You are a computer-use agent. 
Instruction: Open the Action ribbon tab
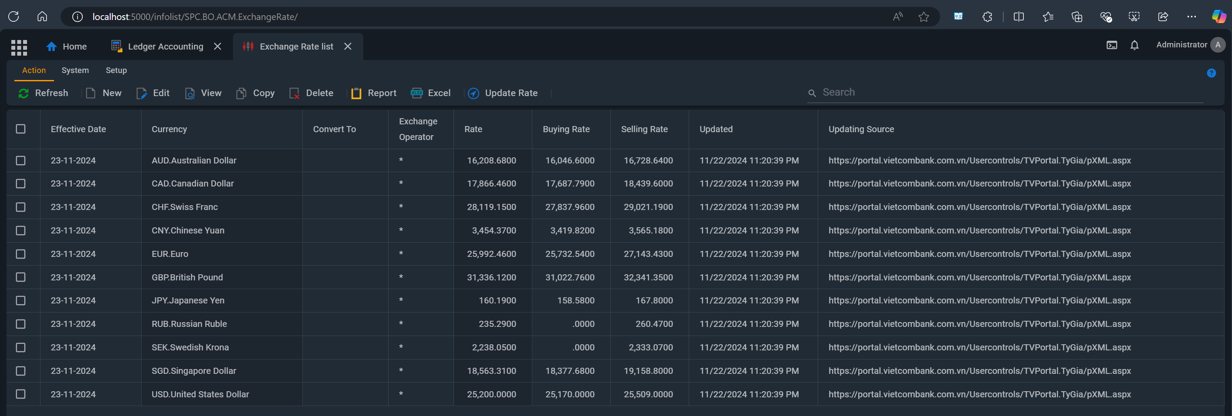click(34, 70)
